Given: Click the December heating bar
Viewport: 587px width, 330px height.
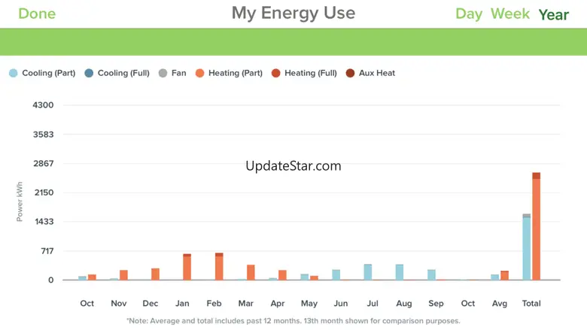Looking at the screenshot, I should 155,274.
